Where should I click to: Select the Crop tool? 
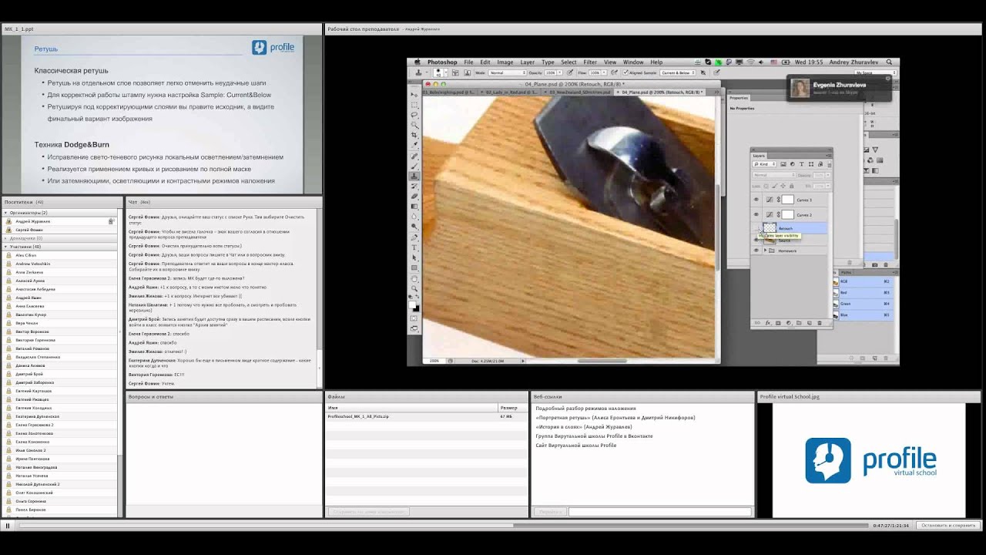click(414, 135)
